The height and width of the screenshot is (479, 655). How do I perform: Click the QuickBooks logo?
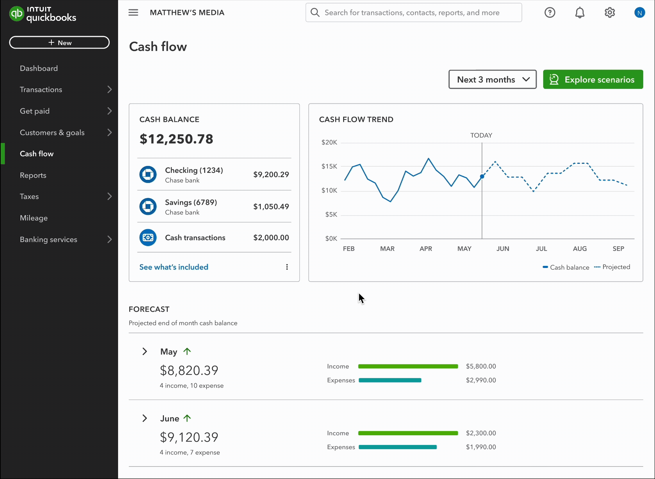[43, 14]
